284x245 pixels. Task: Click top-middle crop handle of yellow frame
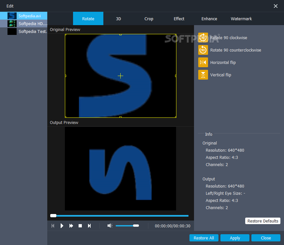tap(120, 35)
